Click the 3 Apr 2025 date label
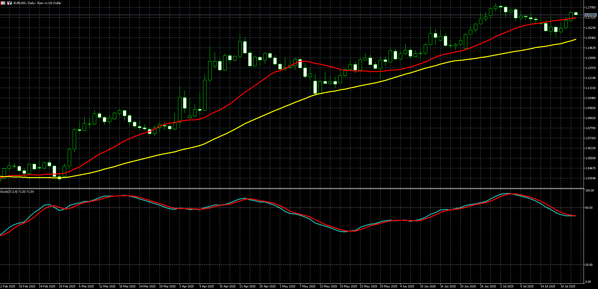Screen dimensions: 598x289 point(186,286)
